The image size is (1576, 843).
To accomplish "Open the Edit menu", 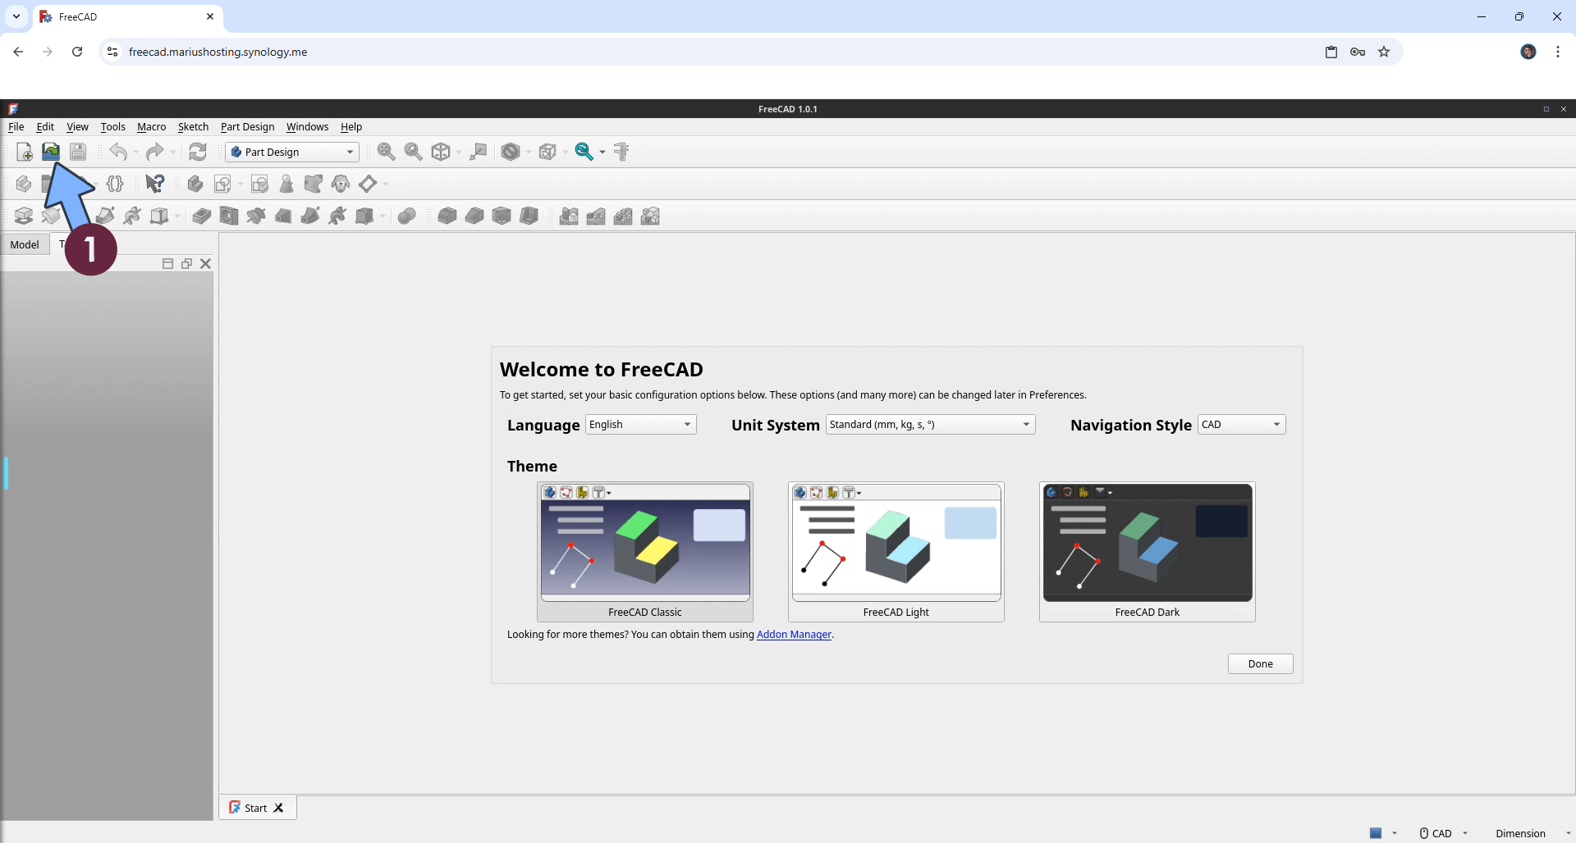I will pyautogui.click(x=45, y=126).
